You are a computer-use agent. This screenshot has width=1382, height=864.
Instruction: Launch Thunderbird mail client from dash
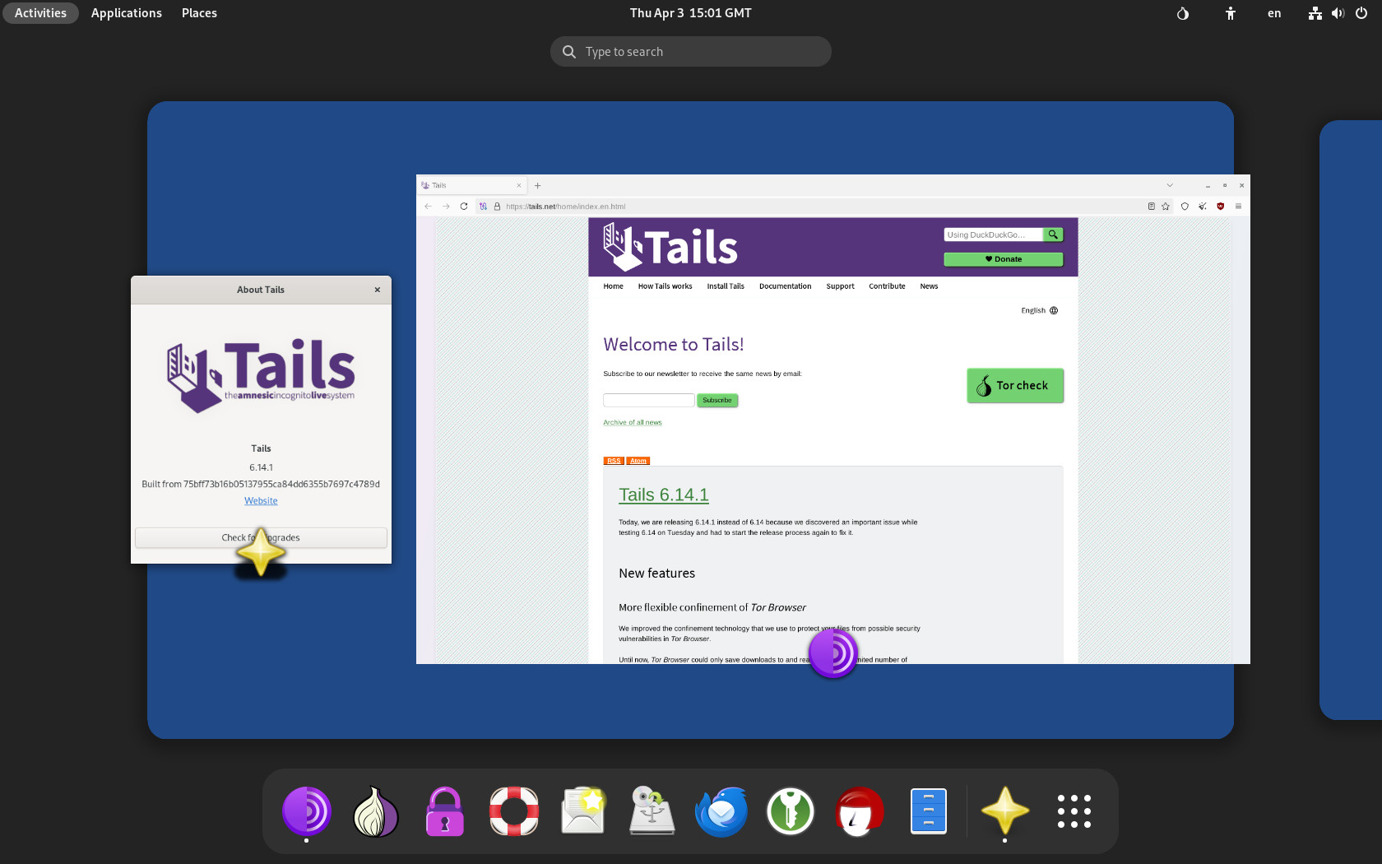point(721,811)
